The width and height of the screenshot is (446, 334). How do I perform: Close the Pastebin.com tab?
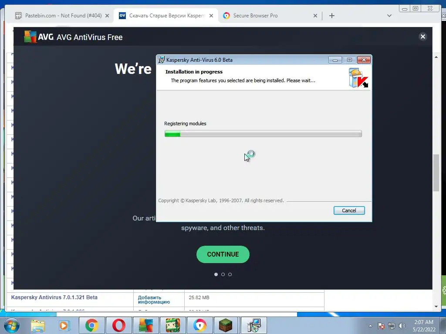(x=107, y=16)
